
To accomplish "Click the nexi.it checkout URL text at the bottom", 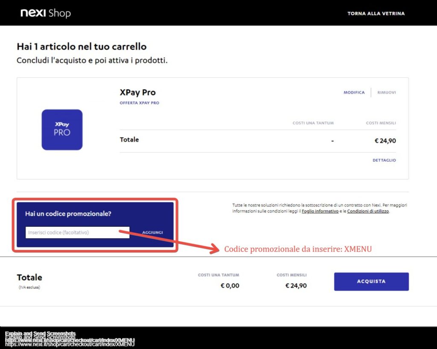I will tap(70, 342).
